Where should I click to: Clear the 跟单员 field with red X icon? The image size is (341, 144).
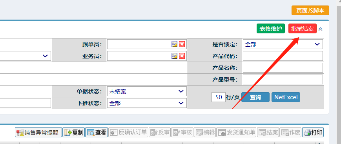click(x=182, y=44)
